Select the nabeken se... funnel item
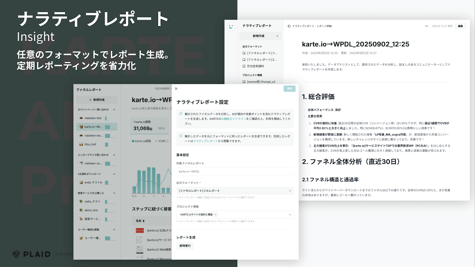This screenshot has width=475, height=267. click(x=97, y=163)
